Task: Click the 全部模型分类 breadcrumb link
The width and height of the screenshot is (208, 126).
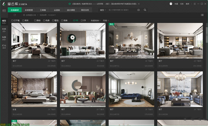Action: pos(31,15)
